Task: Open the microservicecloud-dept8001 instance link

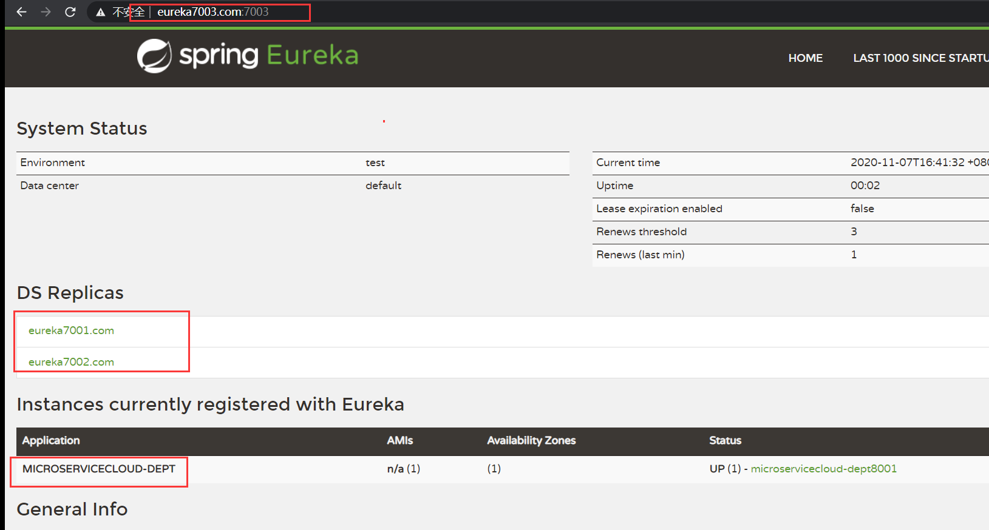Action: (x=823, y=469)
